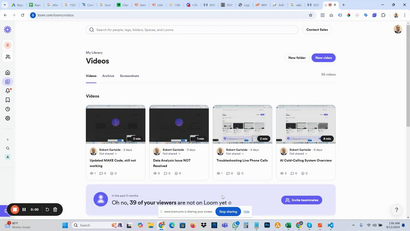
Task: Switch to the Videos tab
Action: [x=91, y=76]
